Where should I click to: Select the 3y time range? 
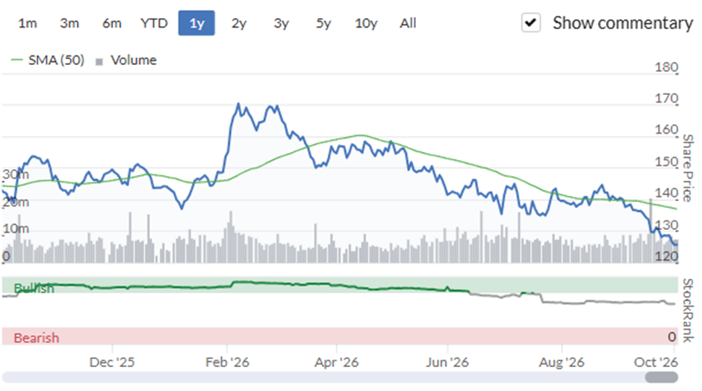[281, 23]
